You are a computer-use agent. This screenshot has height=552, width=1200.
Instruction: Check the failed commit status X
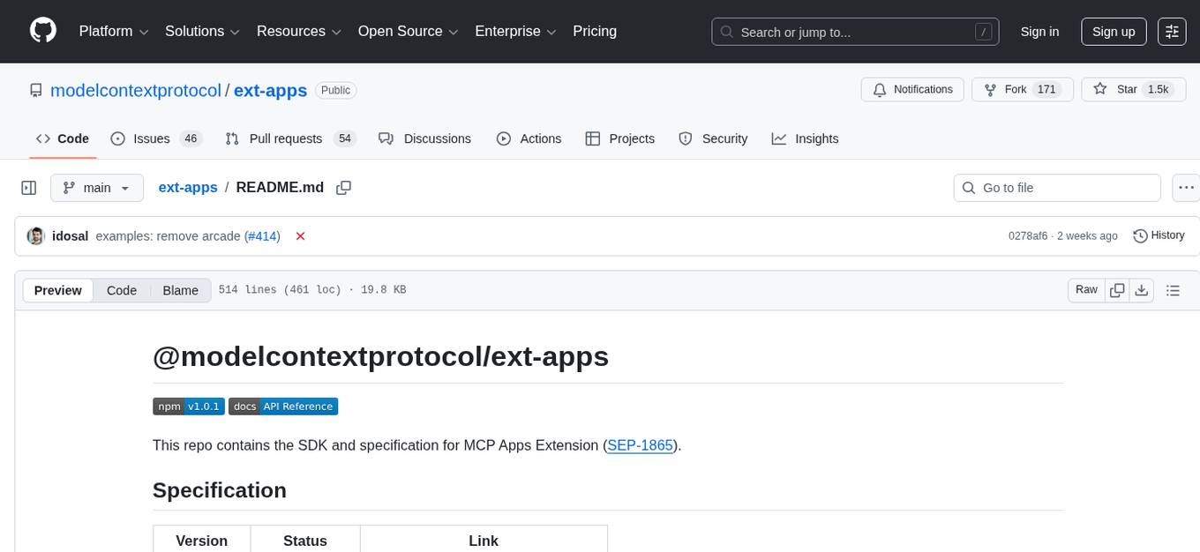[300, 236]
